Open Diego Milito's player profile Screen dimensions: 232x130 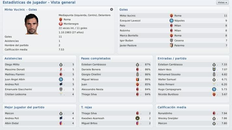click(12, 64)
